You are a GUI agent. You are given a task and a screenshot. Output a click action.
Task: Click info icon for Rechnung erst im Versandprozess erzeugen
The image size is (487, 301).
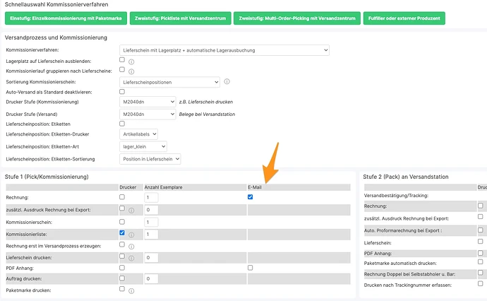click(x=131, y=247)
